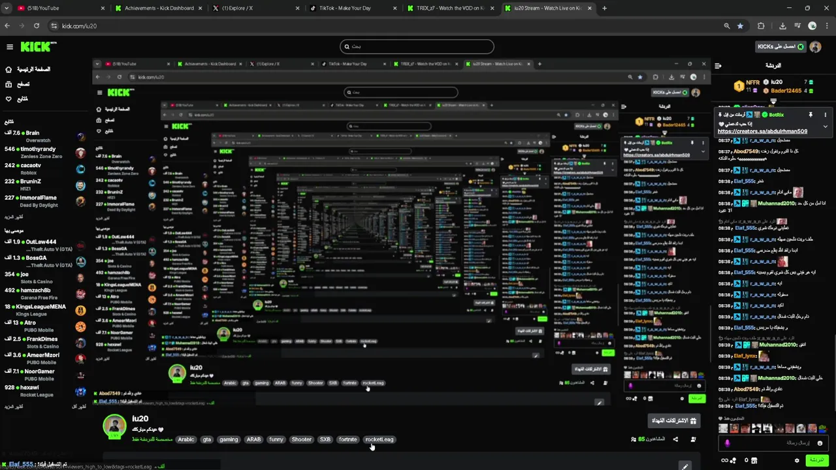Switch to the TikTok - Make Your Day tab

352,8
